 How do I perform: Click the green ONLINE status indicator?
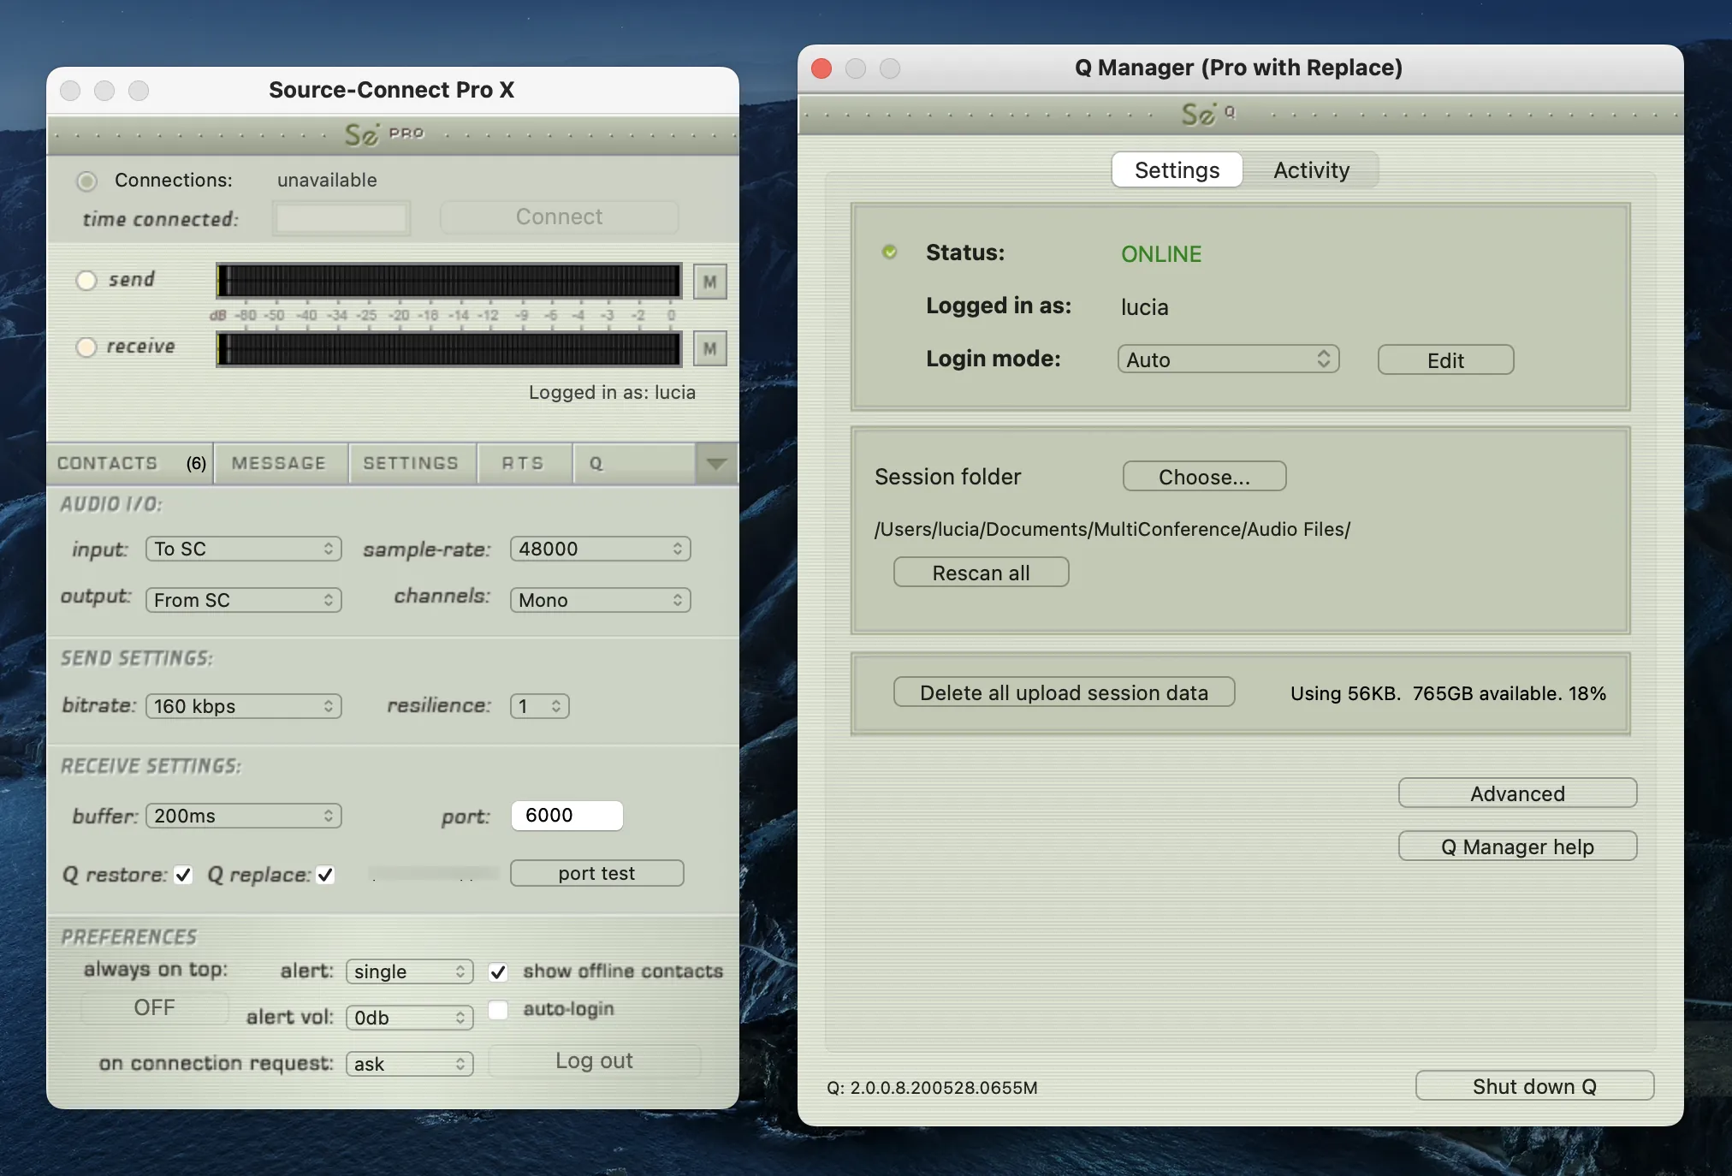pyautogui.click(x=890, y=252)
